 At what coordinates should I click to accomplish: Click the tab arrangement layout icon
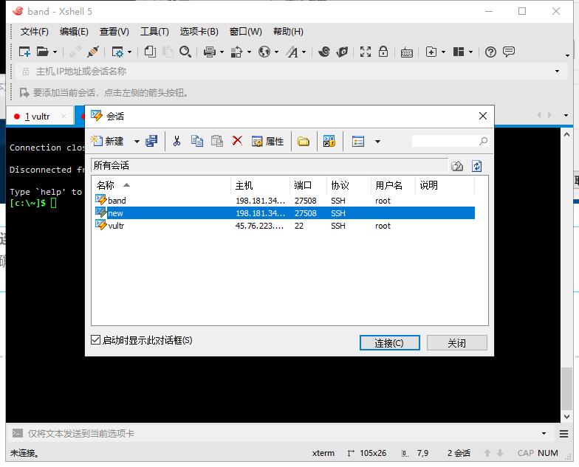pos(458,52)
